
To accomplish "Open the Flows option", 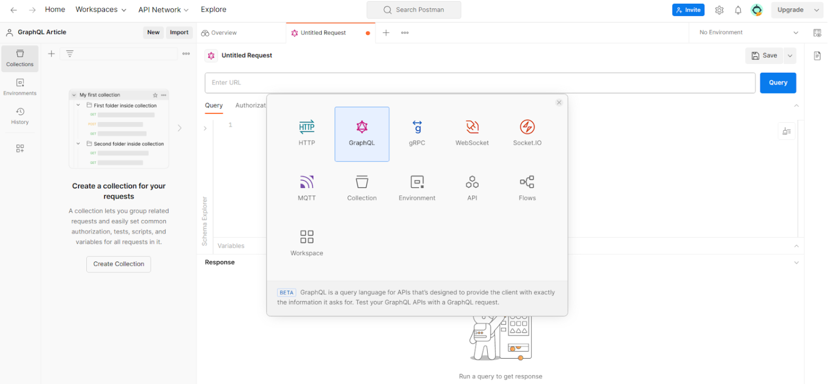I will [527, 189].
